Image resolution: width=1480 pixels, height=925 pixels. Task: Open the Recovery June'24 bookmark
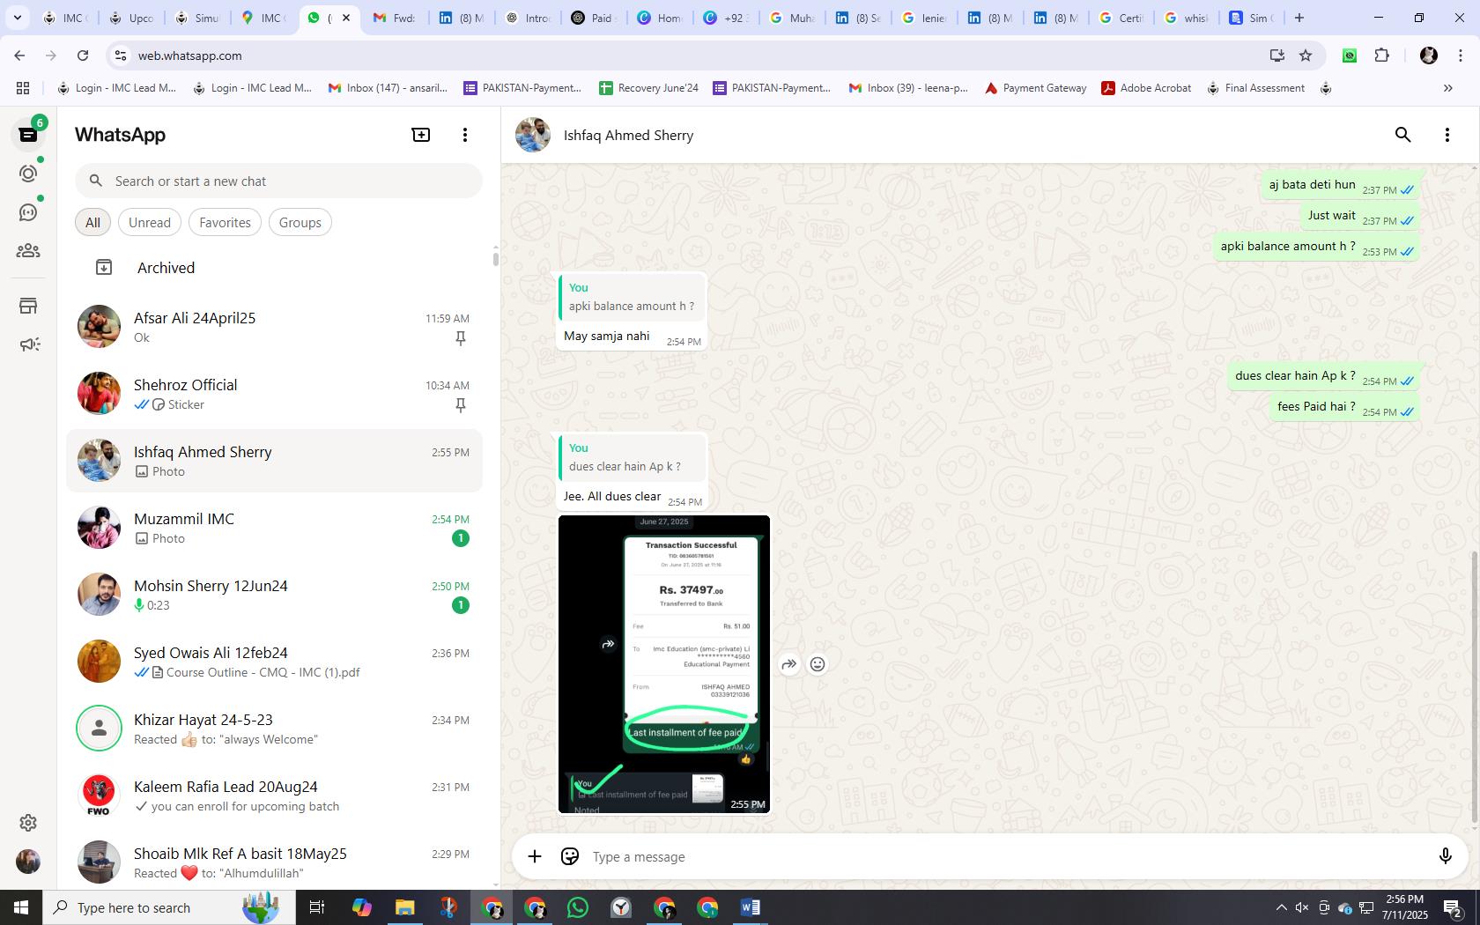coord(648,88)
